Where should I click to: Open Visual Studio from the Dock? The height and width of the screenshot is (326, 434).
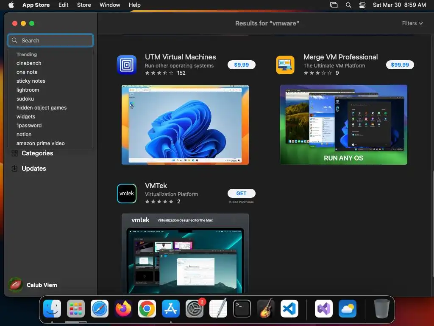[324, 309]
